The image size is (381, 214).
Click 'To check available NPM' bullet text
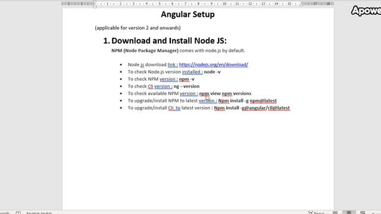tap(153, 93)
